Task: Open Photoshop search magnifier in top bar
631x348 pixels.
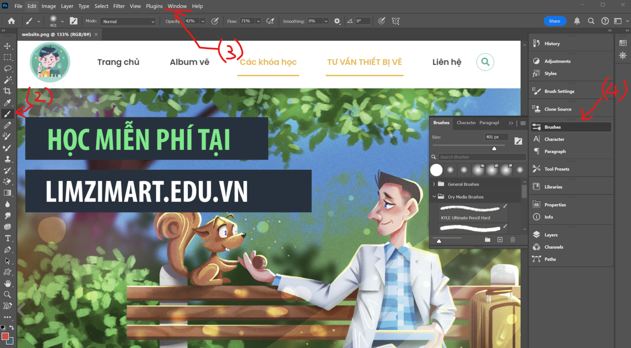Action: tap(591, 21)
